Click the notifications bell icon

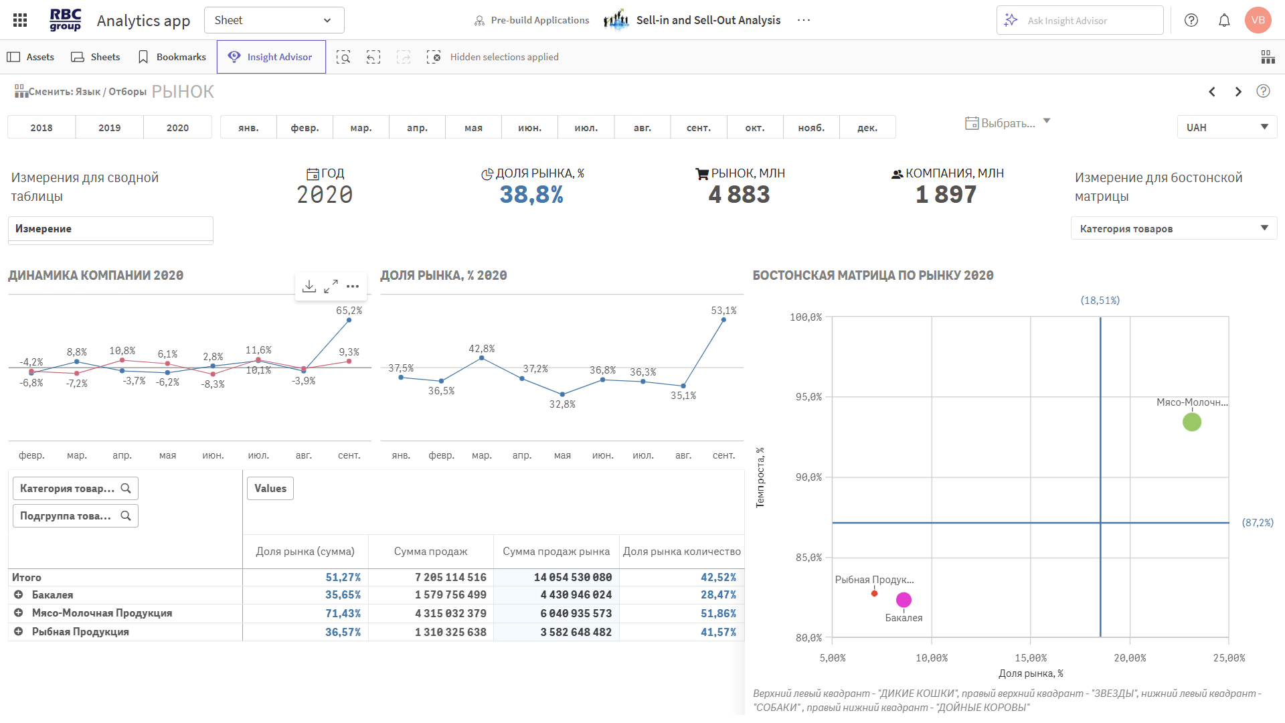click(x=1224, y=20)
